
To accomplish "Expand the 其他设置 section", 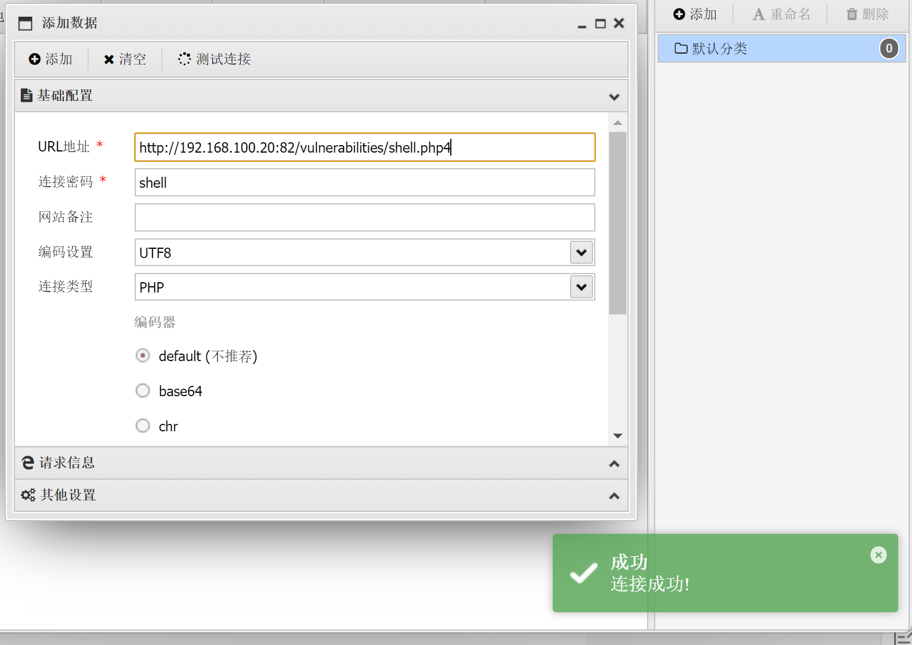I will [x=321, y=495].
